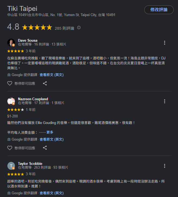View the English original of Taylor Scobbie's review
The width and height of the screenshot is (178, 197).
click(51, 193)
